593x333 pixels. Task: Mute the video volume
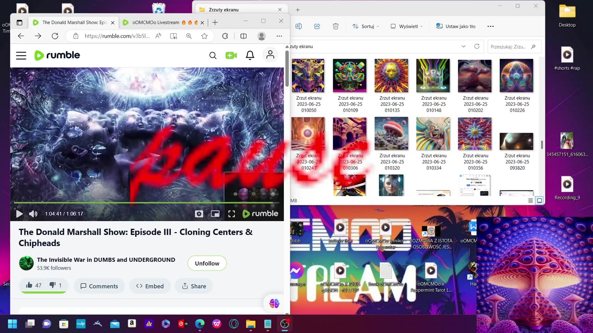[x=33, y=214]
